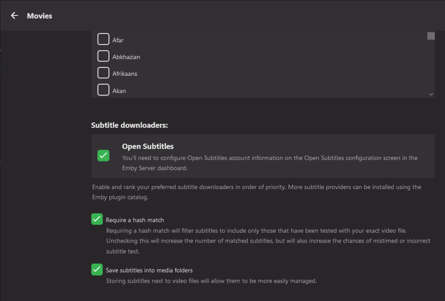This screenshot has height=301, width=445.
Task: Click the Open Subtitles description text
Action: pos(270,163)
